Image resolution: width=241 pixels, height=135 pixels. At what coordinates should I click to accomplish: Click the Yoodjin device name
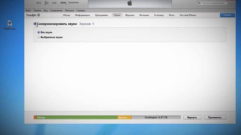(31, 15)
